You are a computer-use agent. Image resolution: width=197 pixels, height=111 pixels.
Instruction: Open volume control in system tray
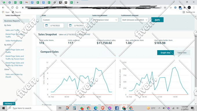[178, 108]
